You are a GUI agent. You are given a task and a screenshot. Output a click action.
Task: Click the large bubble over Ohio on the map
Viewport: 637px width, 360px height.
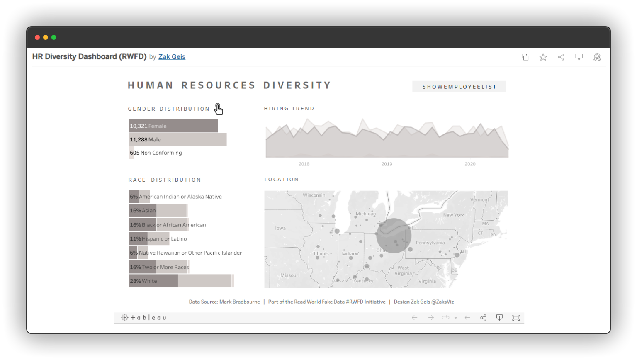[x=393, y=236]
